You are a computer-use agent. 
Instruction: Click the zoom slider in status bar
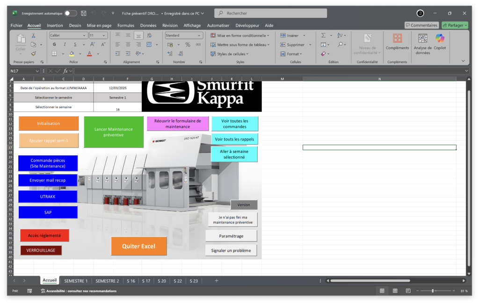click(x=433, y=291)
